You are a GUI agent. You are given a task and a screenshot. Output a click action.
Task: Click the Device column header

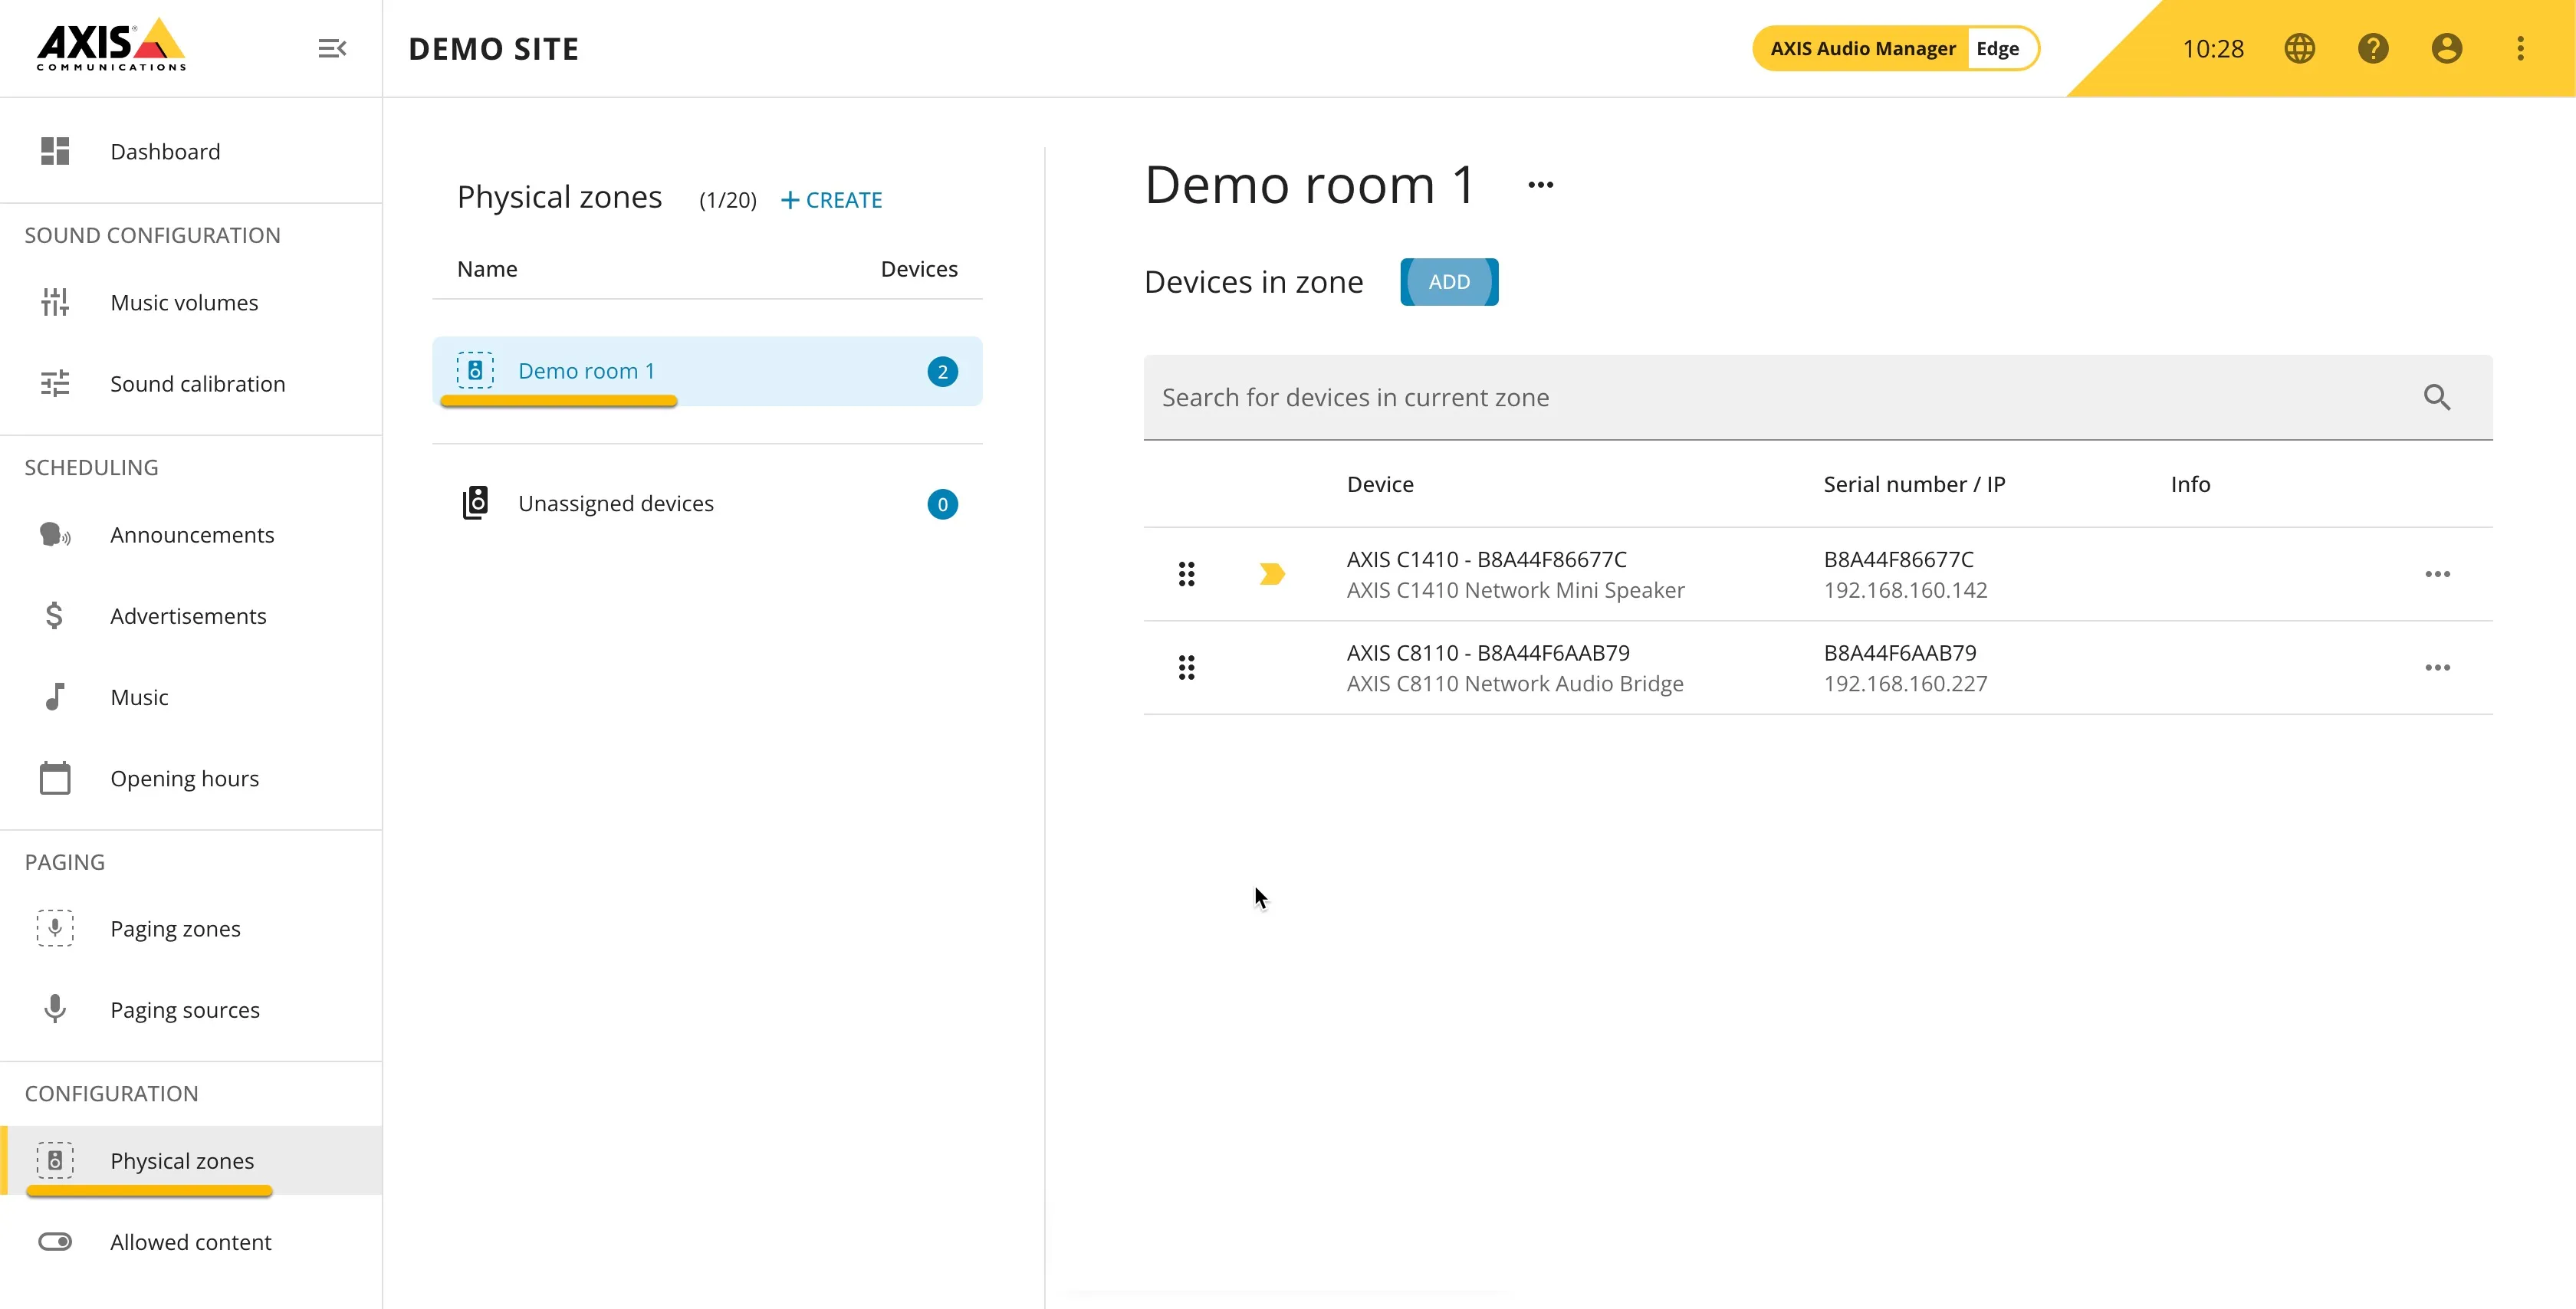point(1380,484)
